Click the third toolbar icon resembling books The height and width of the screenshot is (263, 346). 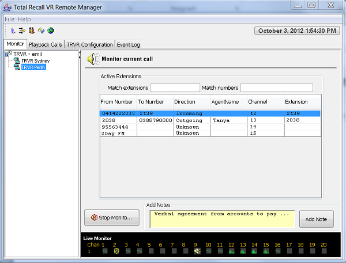(31, 31)
